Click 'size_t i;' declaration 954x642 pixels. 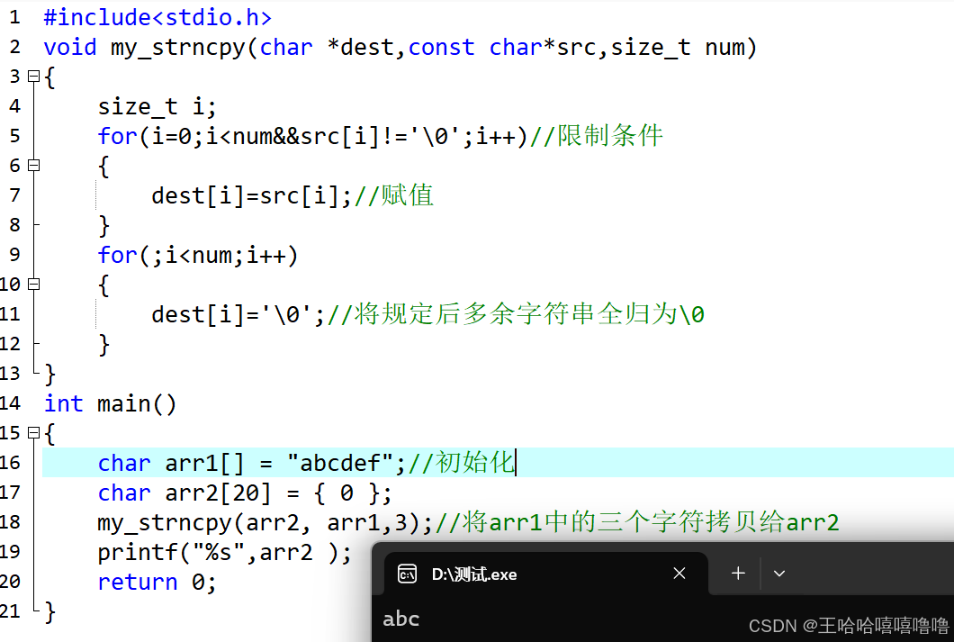coord(157,107)
